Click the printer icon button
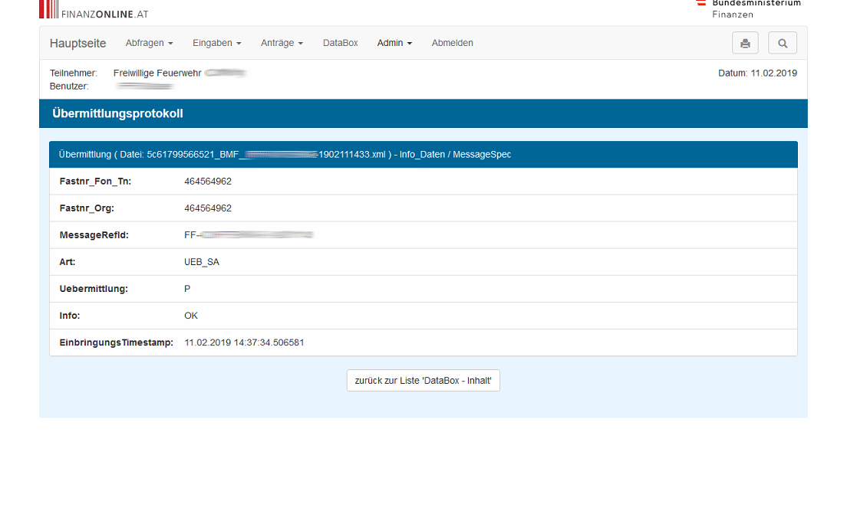857x511 pixels. (x=745, y=43)
